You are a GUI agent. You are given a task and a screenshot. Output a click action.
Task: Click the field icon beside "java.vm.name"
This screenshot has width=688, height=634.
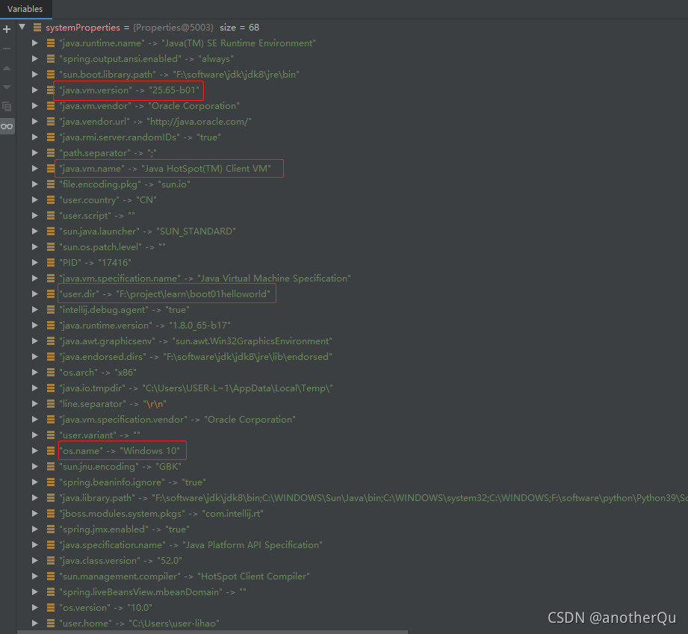[x=51, y=169]
